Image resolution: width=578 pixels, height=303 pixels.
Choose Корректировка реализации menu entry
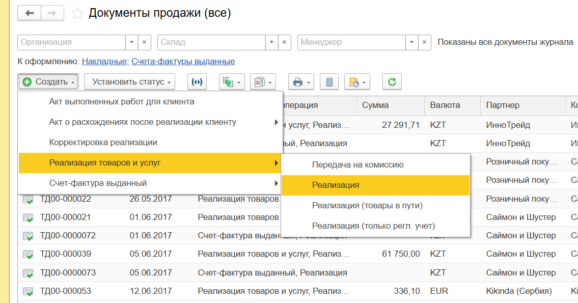coord(103,143)
